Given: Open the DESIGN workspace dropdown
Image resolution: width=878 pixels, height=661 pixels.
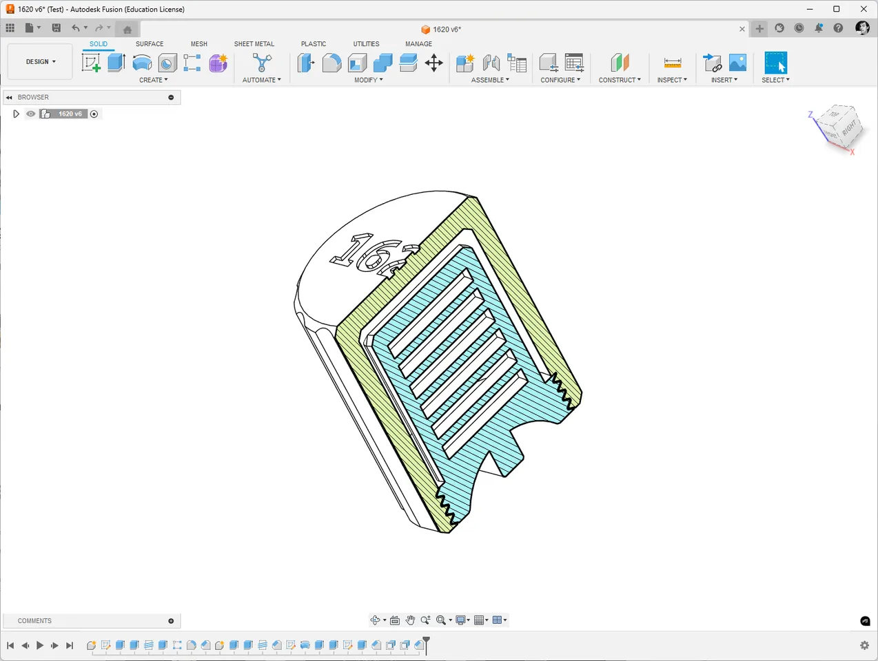Looking at the screenshot, I should [41, 62].
